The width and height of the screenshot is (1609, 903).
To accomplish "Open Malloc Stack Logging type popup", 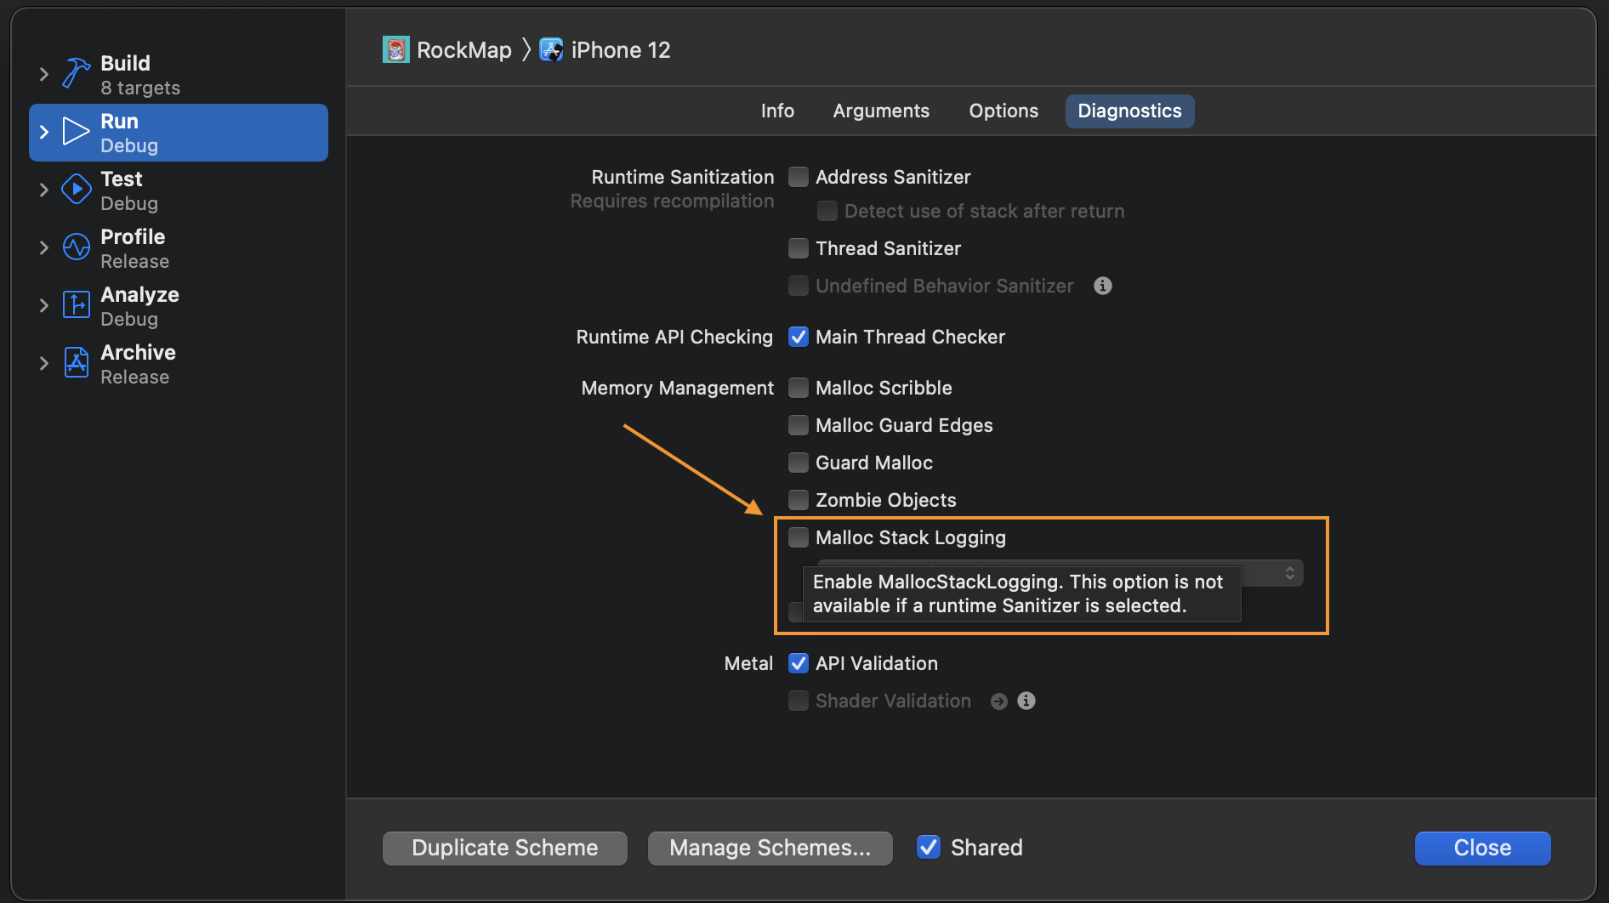I will coord(1289,572).
